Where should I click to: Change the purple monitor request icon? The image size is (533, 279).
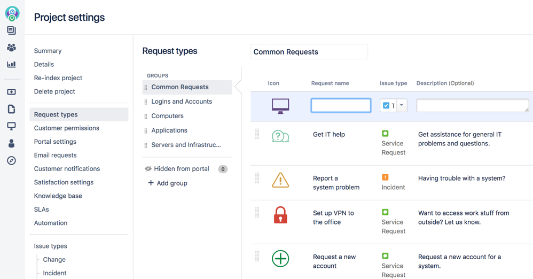[x=280, y=106]
